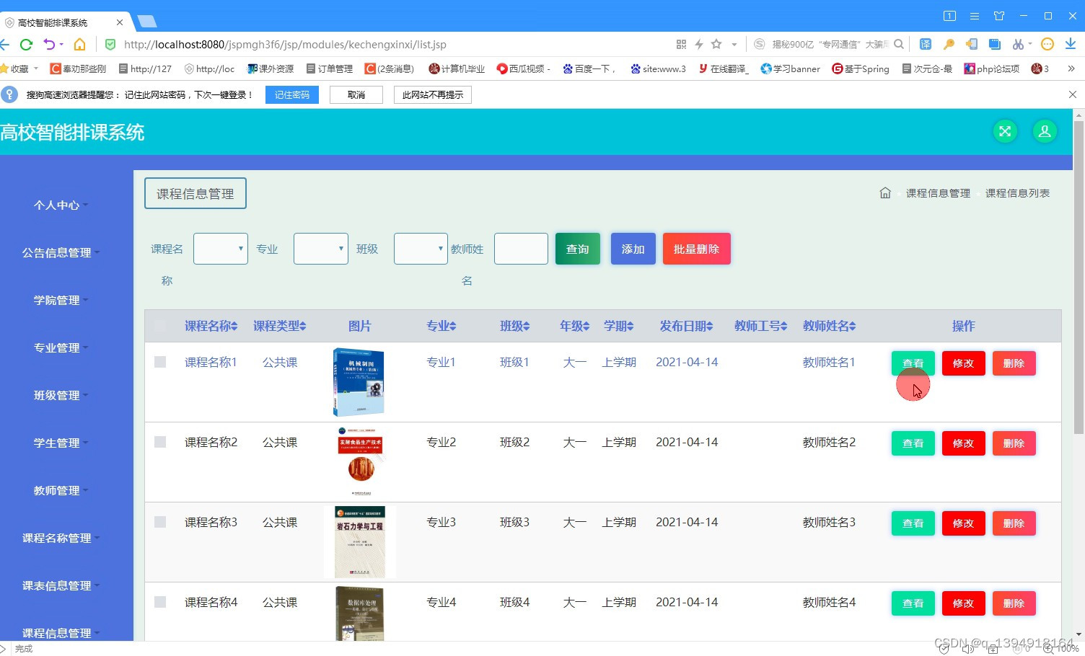This screenshot has width=1085, height=656.
Task: Check the select-all checkbox in the table header
Action: click(x=159, y=325)
